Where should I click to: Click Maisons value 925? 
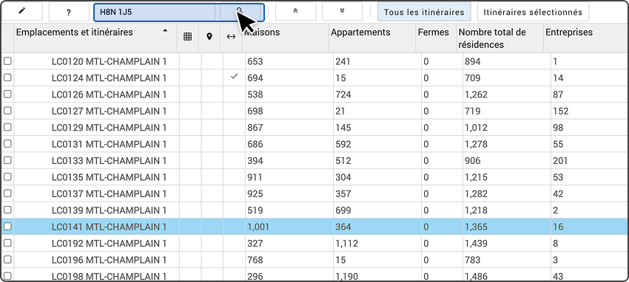click(255, 194)
